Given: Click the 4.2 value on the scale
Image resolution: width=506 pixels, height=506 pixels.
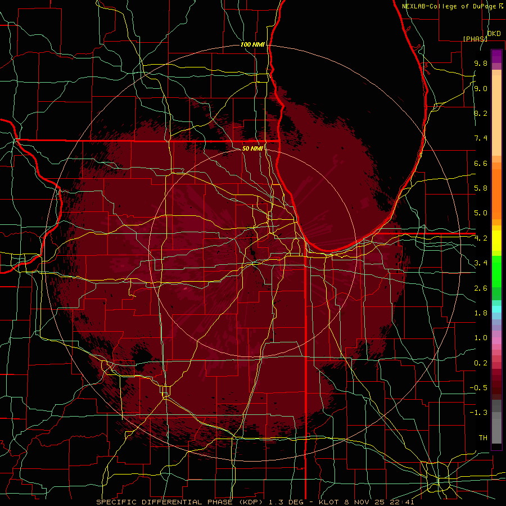Looking at the screenshot, I should tap(481, 238).
